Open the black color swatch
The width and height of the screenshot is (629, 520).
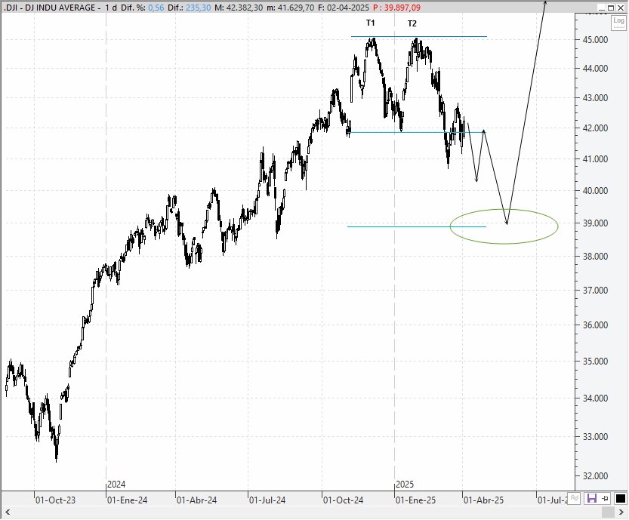click(x=620, y=498)
